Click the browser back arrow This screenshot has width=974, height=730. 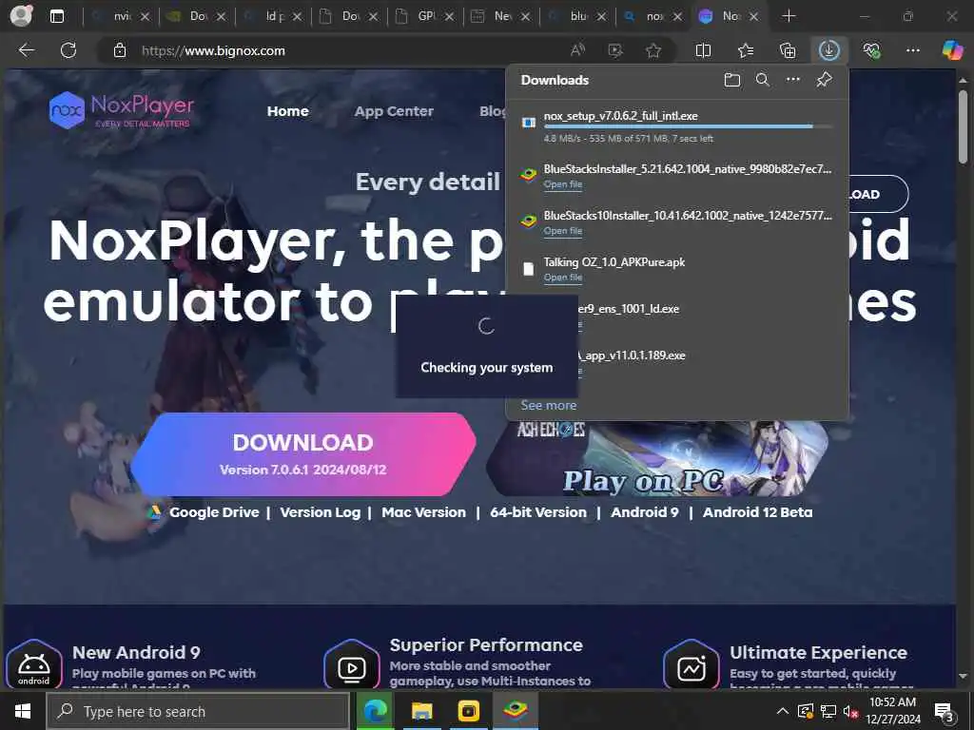click(26, 50)
